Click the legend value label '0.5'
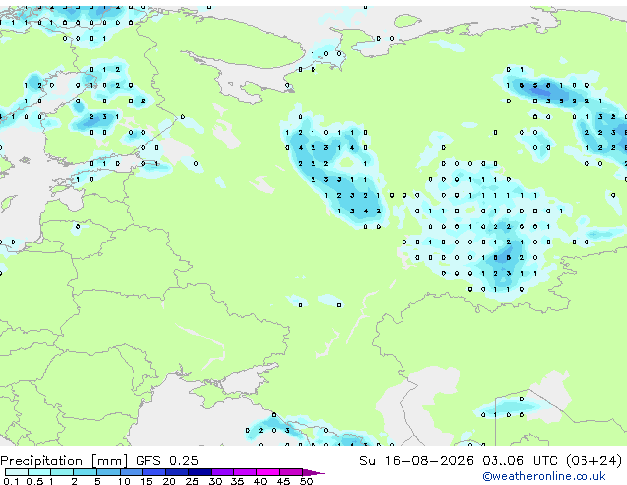Image resolution: width=627 pixels, height=485 pixels. pos(34,481)
